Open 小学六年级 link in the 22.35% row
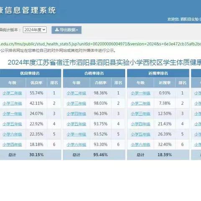 coord(12,134)
